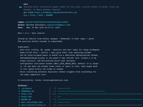Click the ganten1998@gmail.com author email link
Viewport: 143px width, 107px height.
pos(59,25)
